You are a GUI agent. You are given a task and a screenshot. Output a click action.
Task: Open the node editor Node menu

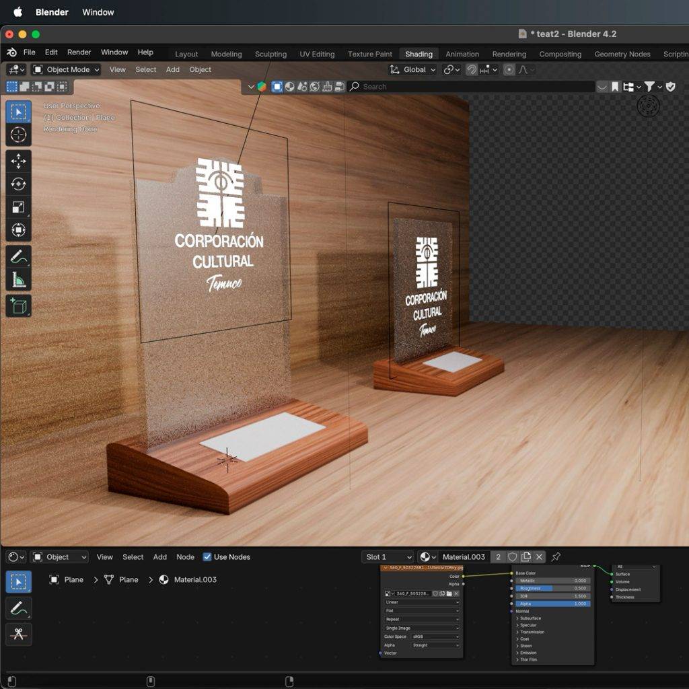tap(186, 556)
